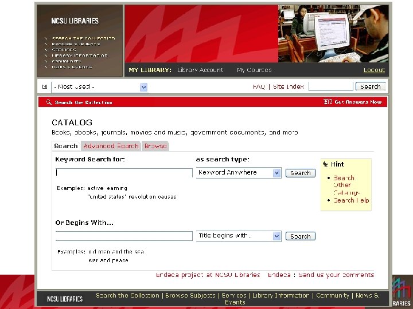The height and width of the screenshot is (309, 413).
Task: Focus the site search input field
Action: point(331,86)
